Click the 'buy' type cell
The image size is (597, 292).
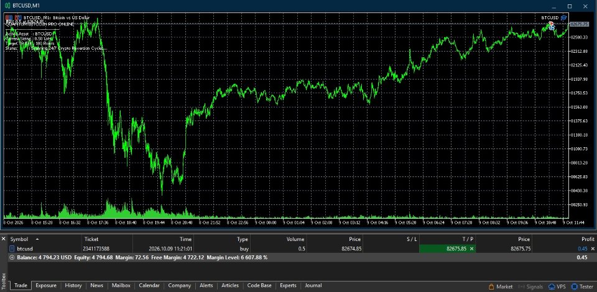pos(244,249)
